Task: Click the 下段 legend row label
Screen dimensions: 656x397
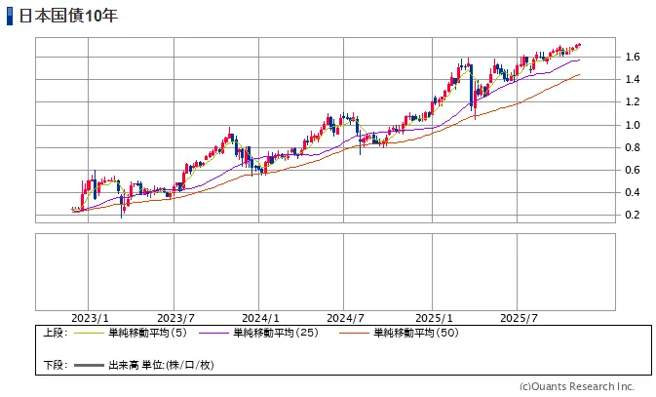Action: pyautogui.click(x=55, y=365)
